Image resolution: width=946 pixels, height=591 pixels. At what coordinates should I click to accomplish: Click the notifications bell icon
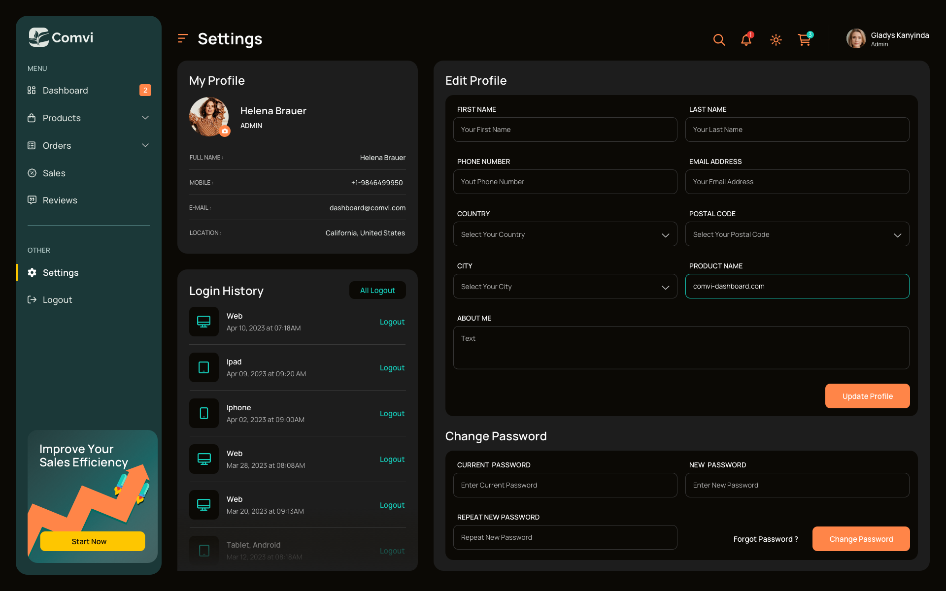click(746, 40)
